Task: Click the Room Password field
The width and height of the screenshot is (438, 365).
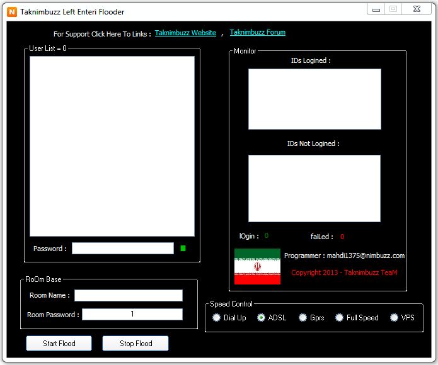Action: tap(132, 314)
